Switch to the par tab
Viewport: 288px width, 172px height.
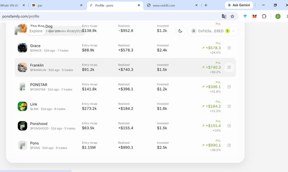tap(57, 5)
